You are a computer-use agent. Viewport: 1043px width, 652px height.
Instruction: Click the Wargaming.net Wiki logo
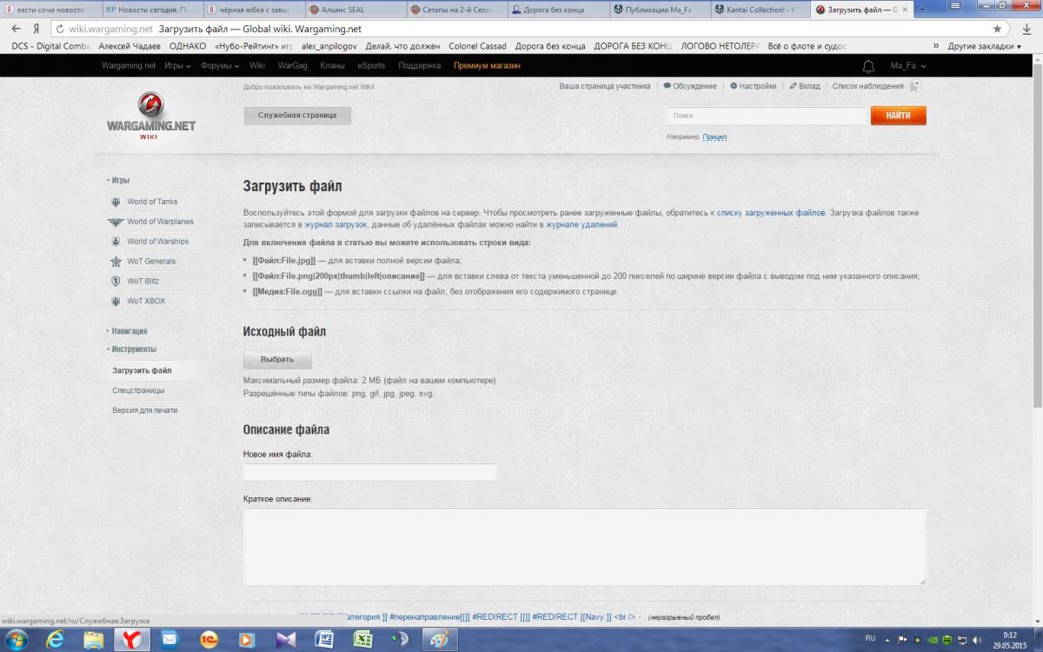(x=151, y=114)
